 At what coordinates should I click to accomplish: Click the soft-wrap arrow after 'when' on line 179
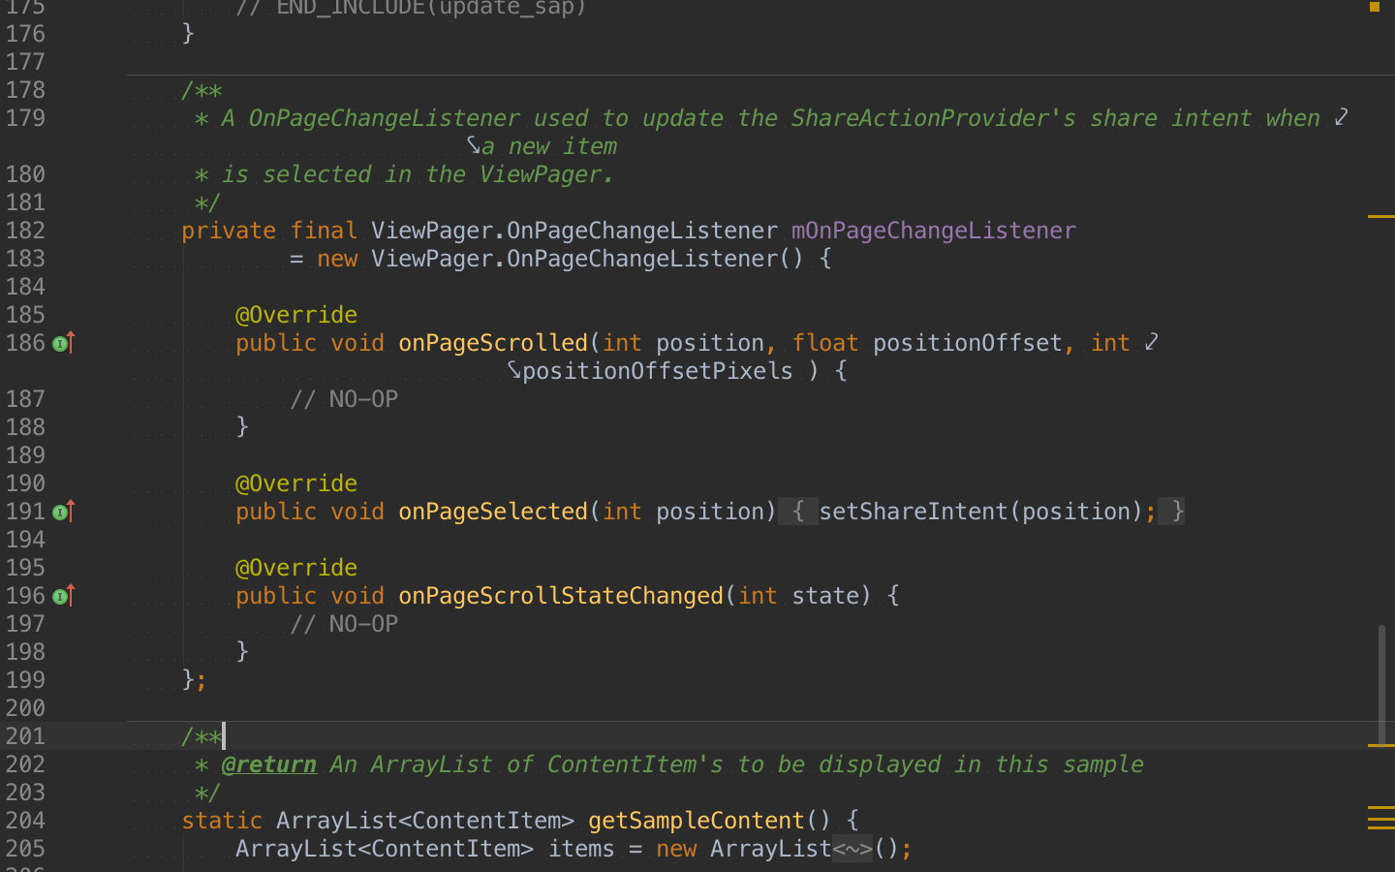1341,117
